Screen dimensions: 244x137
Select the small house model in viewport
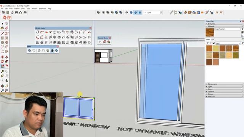tap(103, 56)
